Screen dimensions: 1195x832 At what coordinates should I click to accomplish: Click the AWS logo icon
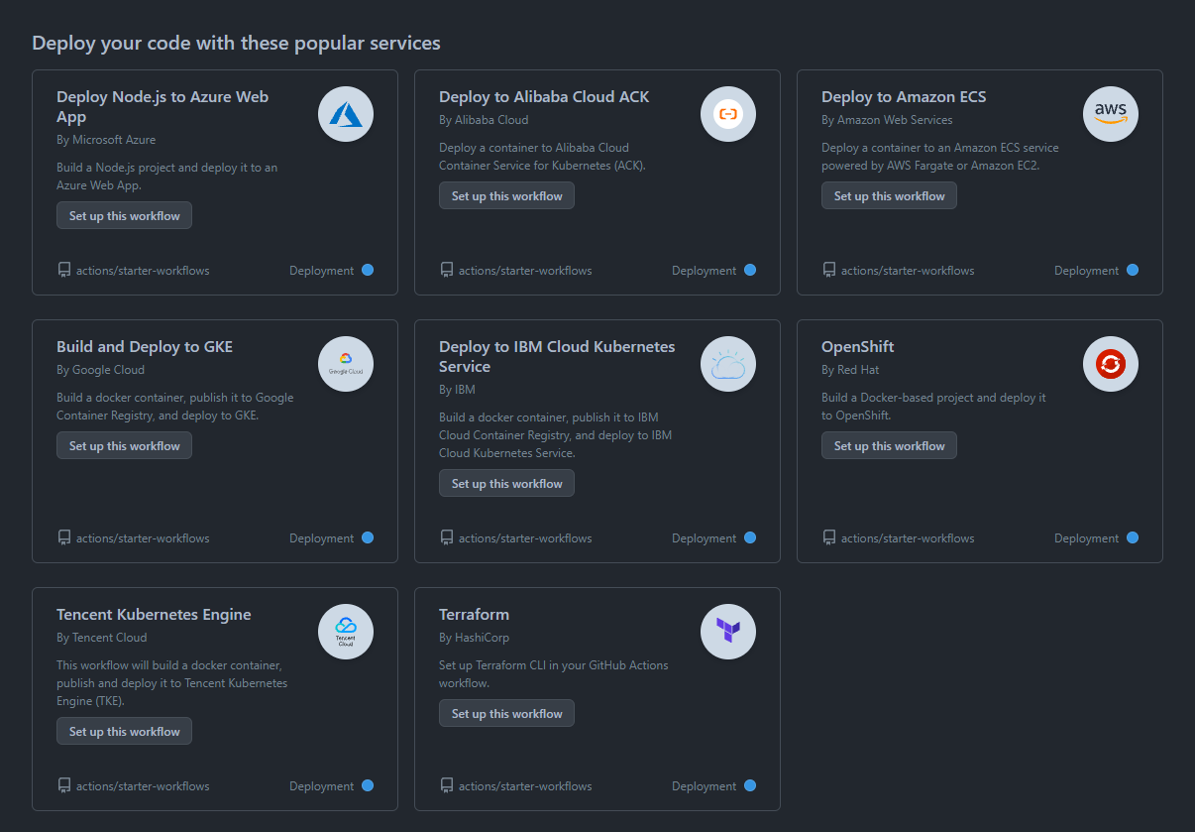click(x=1111, y=114)
